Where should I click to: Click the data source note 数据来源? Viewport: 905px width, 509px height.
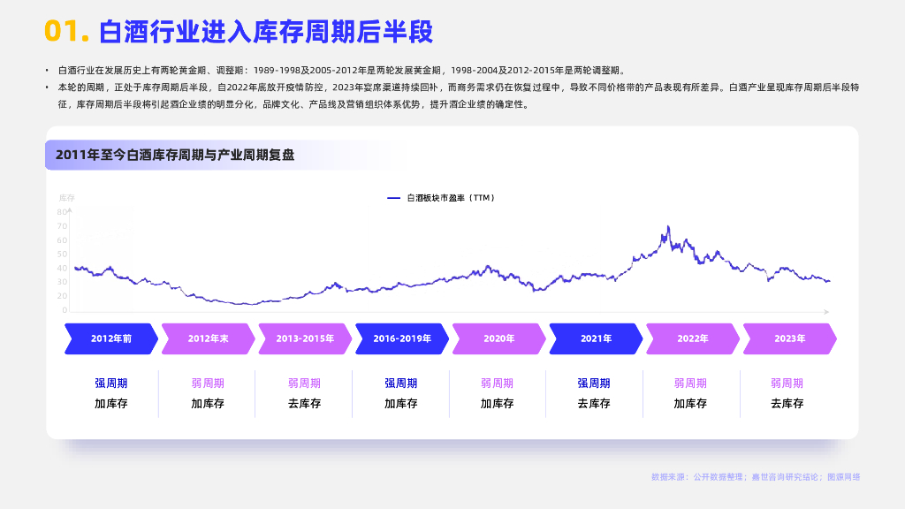click(756, 476)
